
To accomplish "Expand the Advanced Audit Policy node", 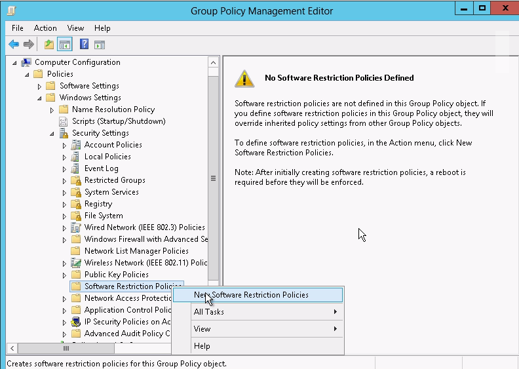I will click(x=64, y=334).
